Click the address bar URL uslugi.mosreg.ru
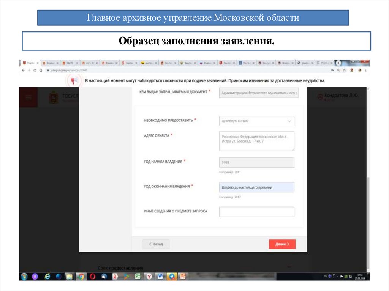 [x=69, y=71]
